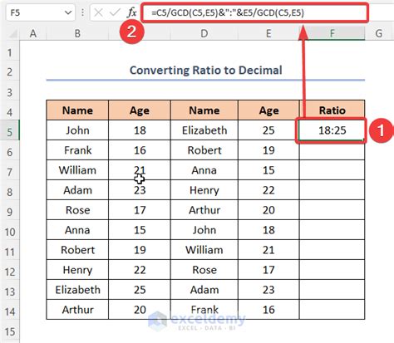Select cell D6 containing Robert
Screen dimensions: 394x343
pyautogui.click(x=204, y=150)
